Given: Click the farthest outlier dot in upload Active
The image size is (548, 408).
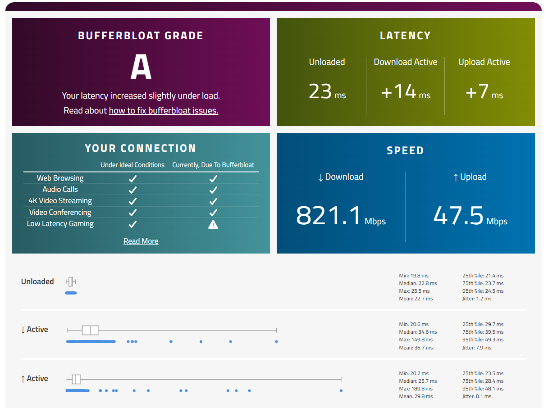Looking at the screenshot, I should point(341,390).
